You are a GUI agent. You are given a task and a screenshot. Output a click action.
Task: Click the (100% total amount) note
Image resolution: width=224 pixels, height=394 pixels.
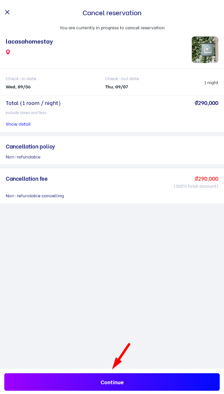[196, 186]
